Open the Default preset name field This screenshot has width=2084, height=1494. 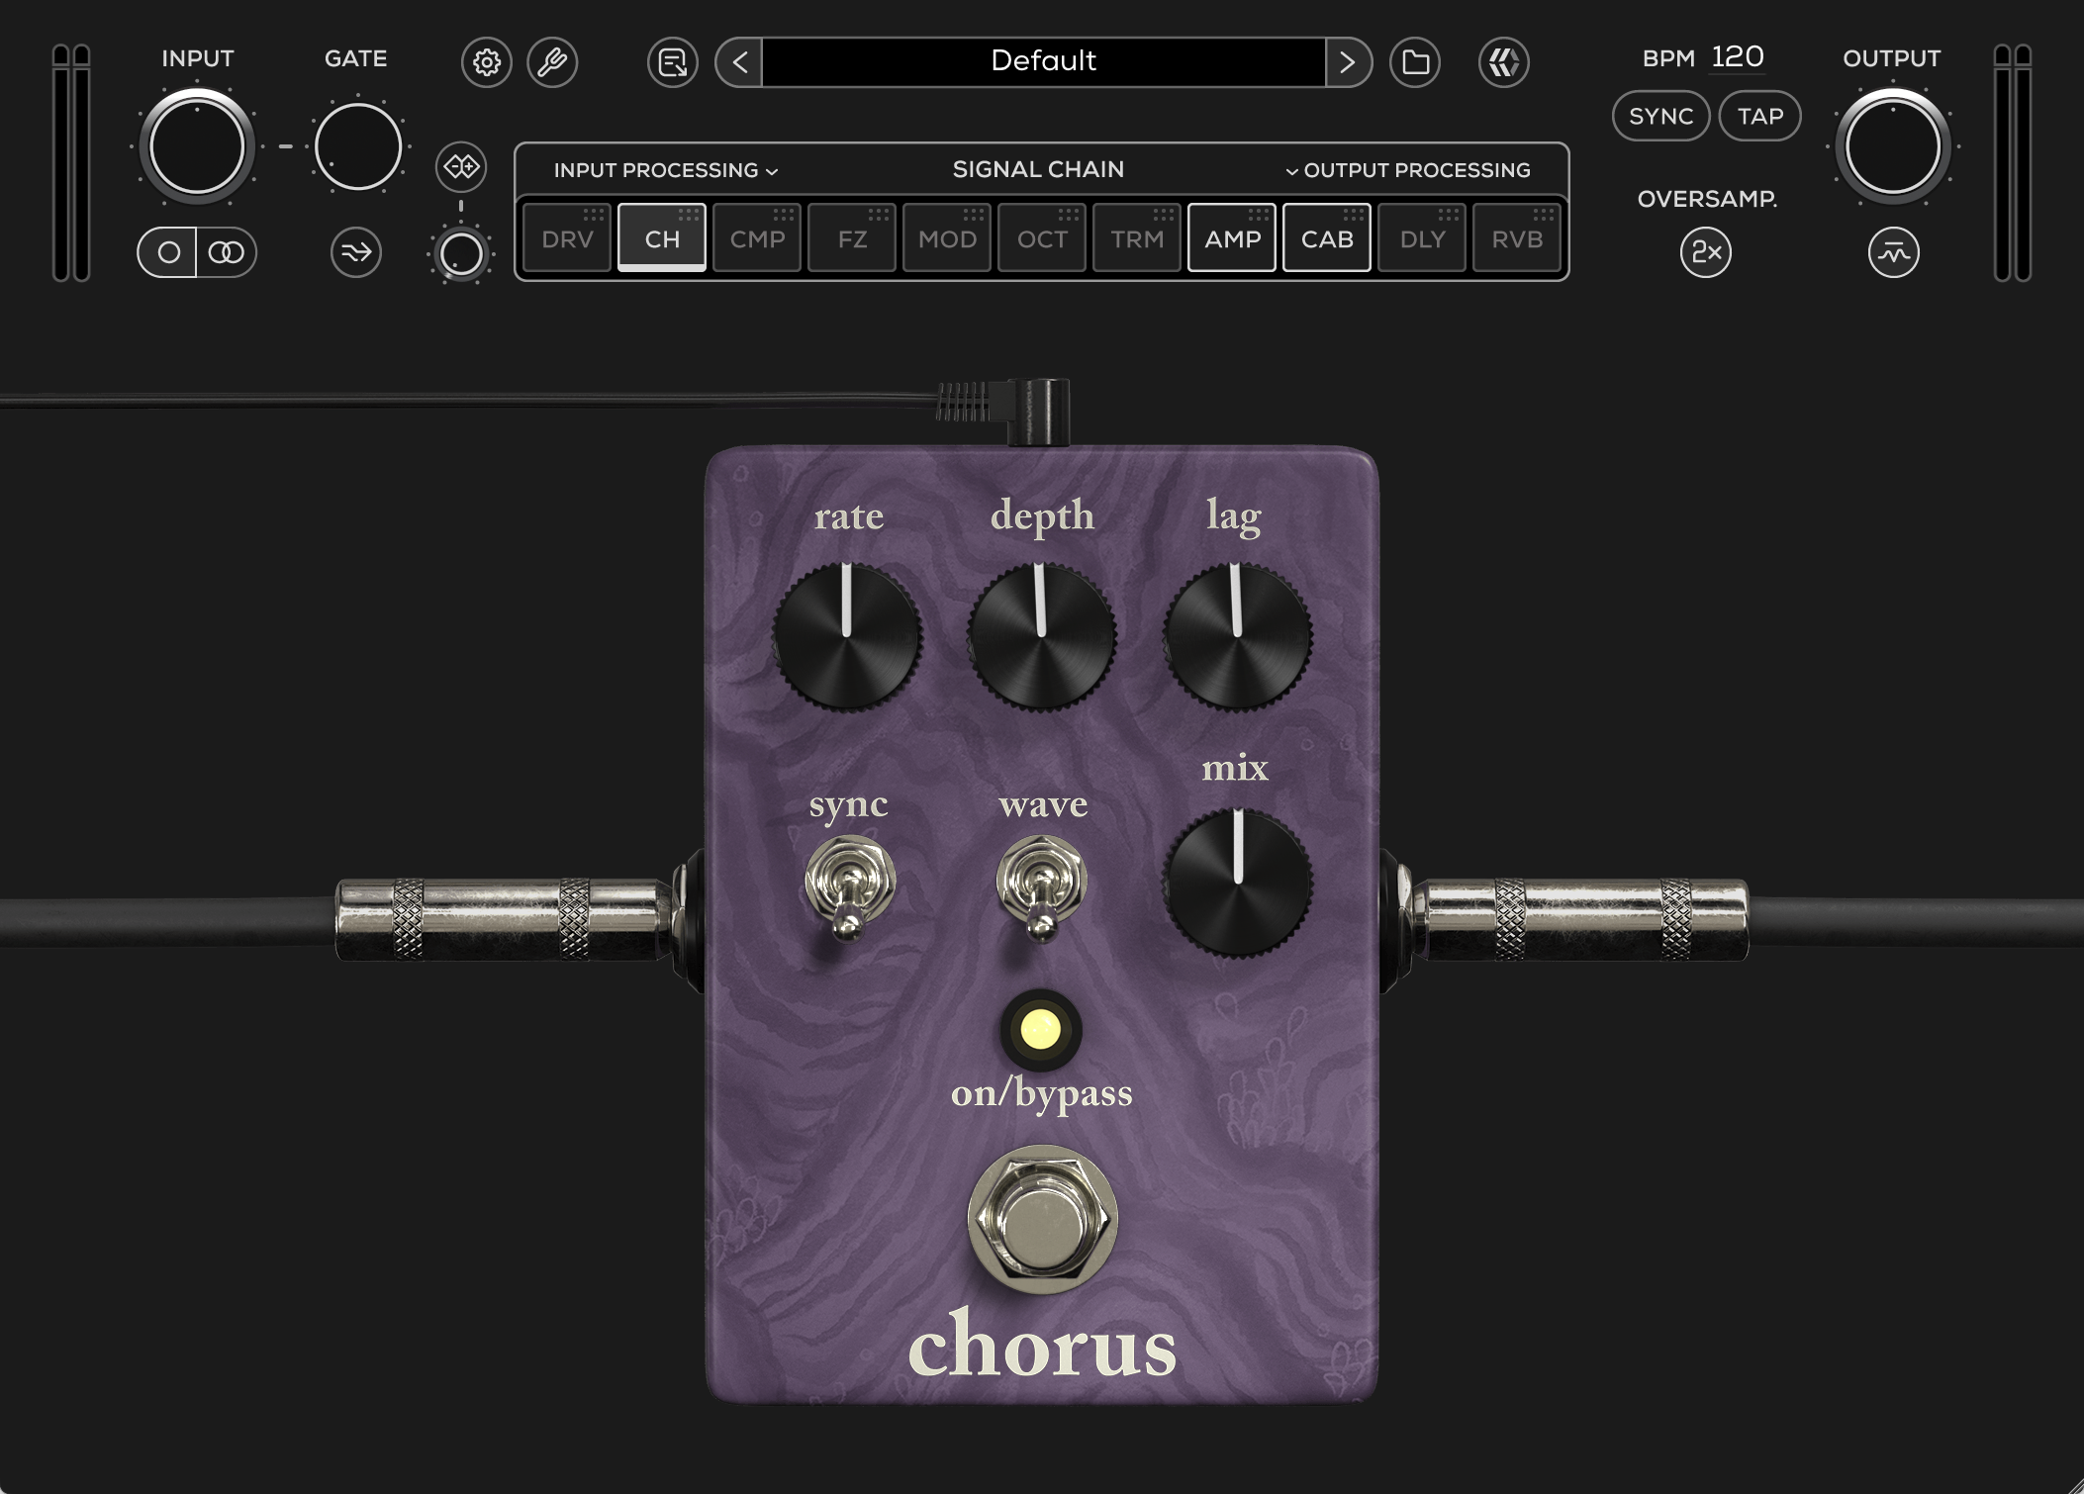tap(1043, 62)
